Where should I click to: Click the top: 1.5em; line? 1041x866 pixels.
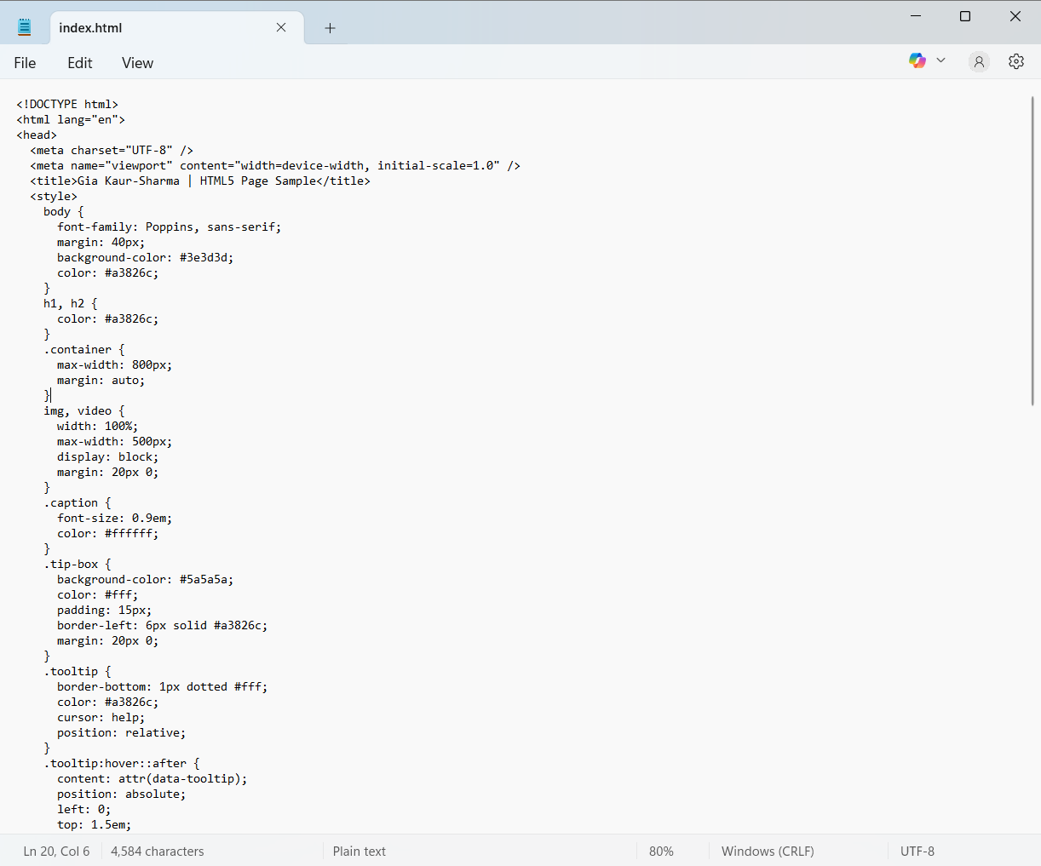pyautogui.click(x=94, y=824)
